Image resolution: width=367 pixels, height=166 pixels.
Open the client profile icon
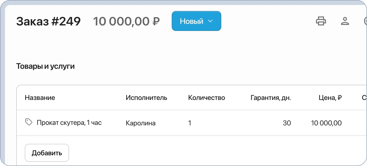click(345, 21)
